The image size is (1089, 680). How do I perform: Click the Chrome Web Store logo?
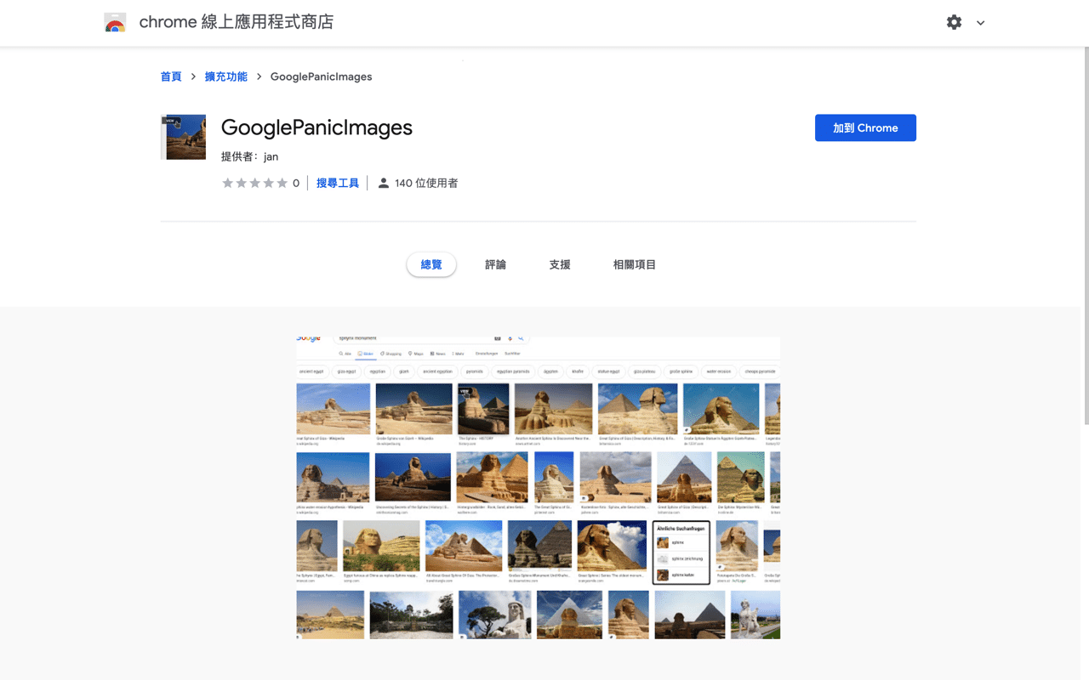point(115,22)
